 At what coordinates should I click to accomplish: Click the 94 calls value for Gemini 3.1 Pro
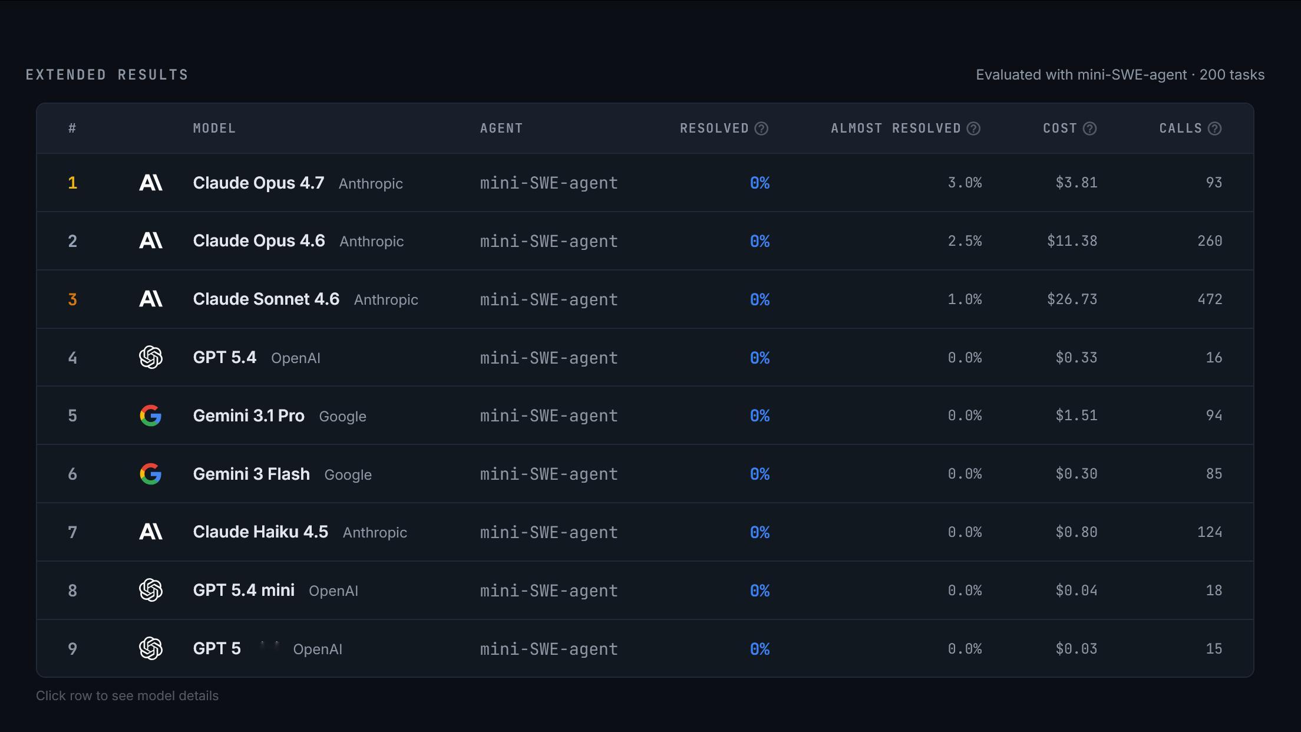(1214, 416)
